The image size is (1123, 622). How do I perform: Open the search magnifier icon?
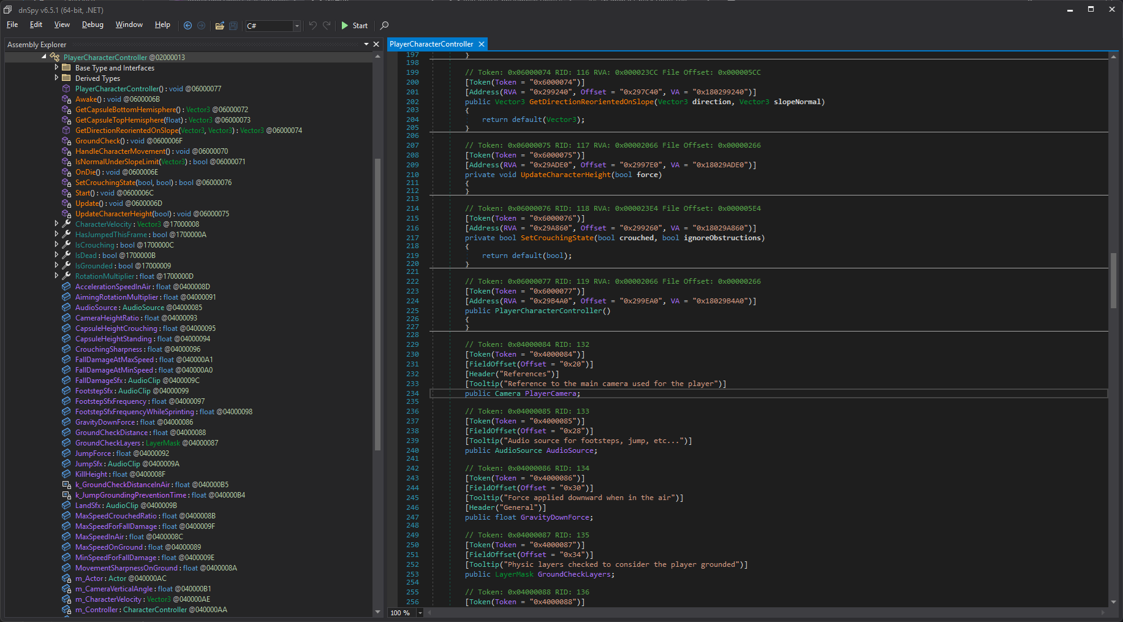[384, 26]
